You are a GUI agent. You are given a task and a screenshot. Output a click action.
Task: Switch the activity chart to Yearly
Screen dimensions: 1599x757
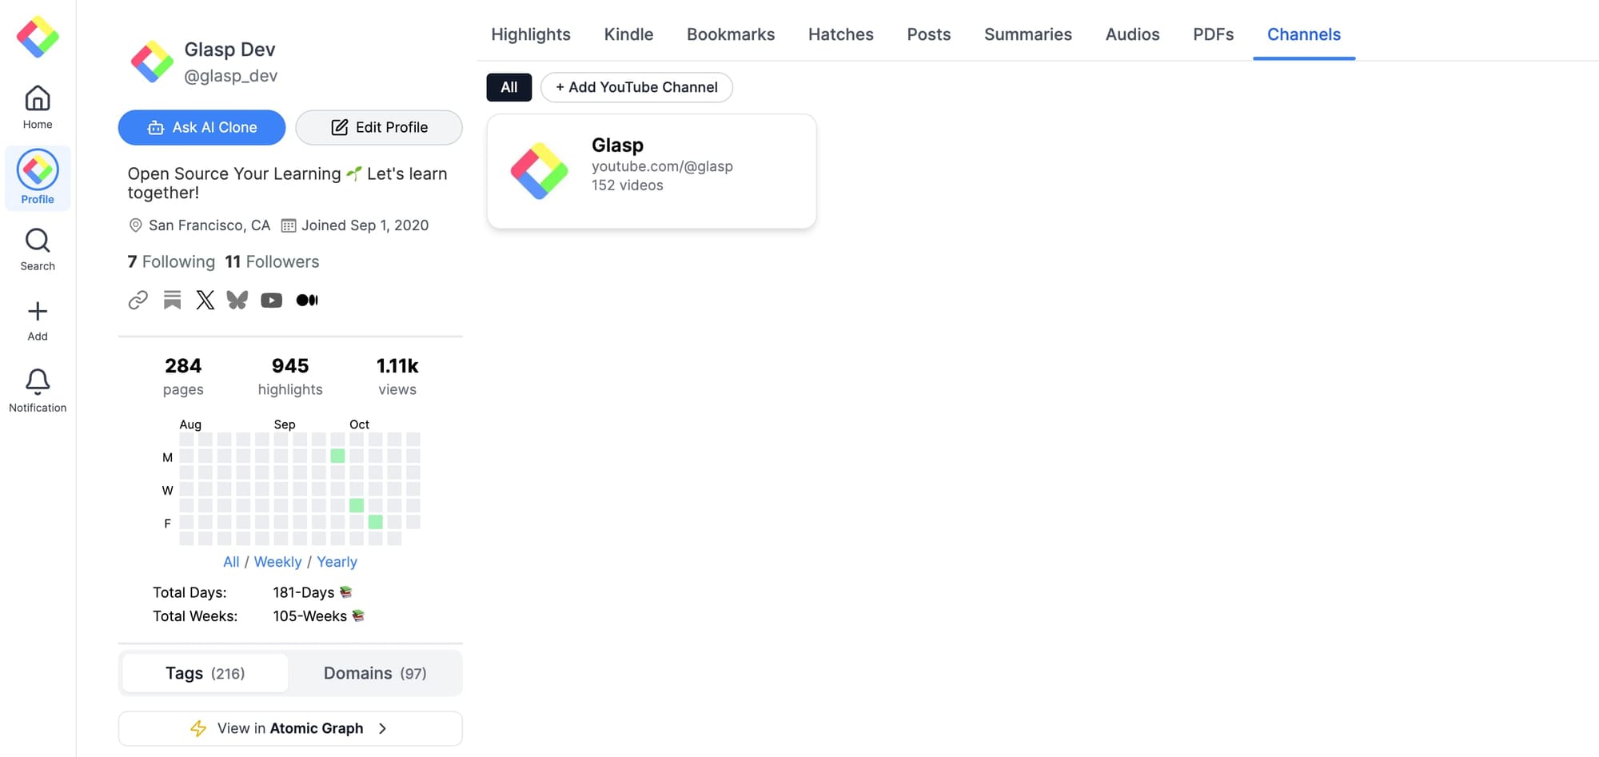pos(337,562)
